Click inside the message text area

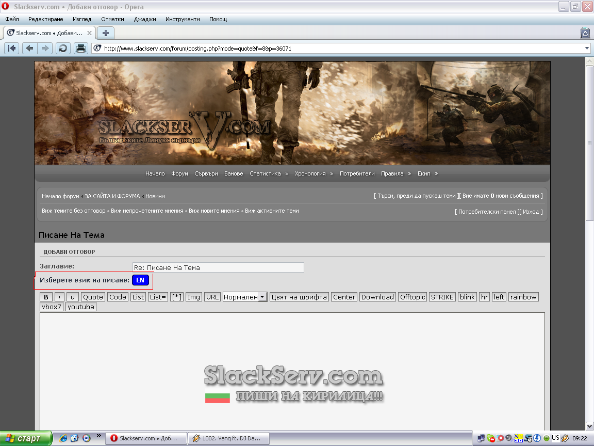point(292,371)
